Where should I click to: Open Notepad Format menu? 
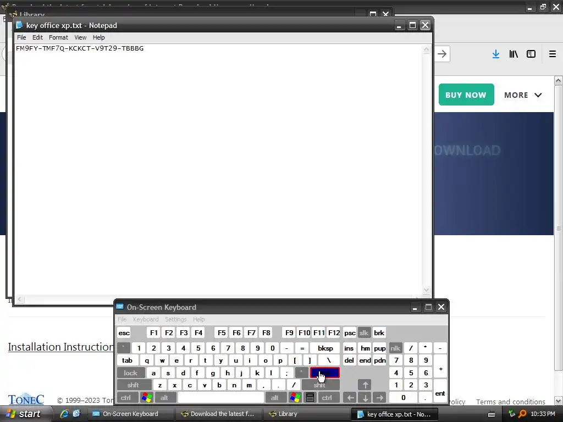pyautogui.click(x=58, y=37)
